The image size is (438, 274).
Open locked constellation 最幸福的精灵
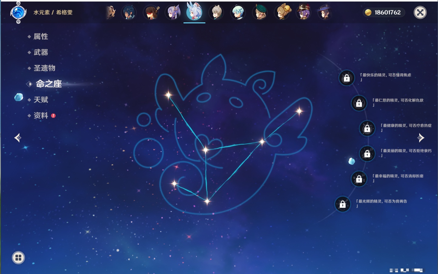tap(359, 179)
